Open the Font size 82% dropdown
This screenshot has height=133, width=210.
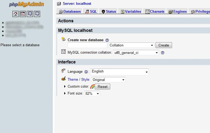pos(92,93)
